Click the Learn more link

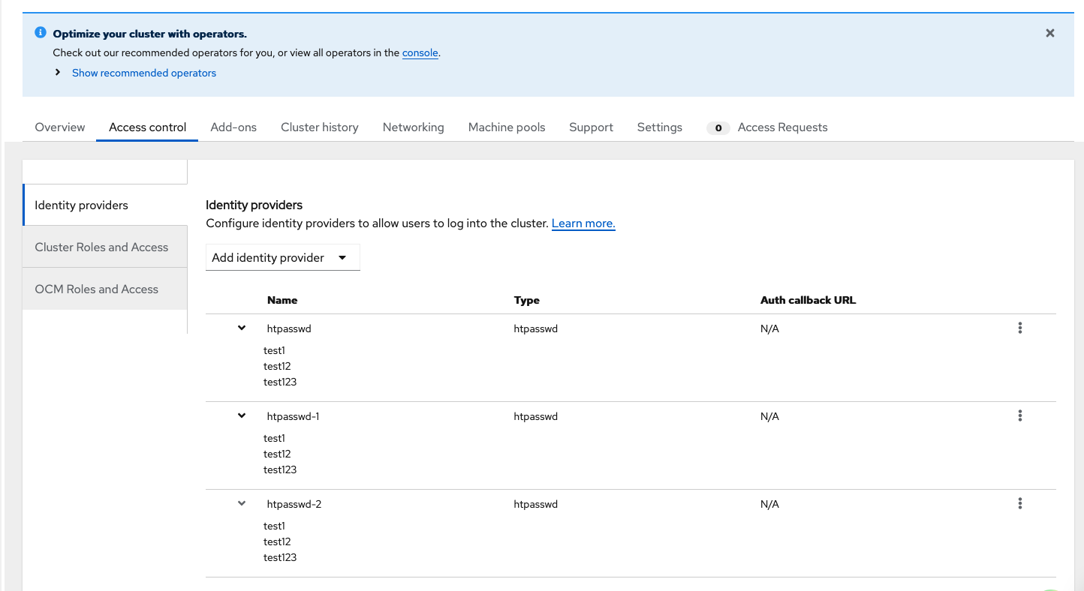tap(583, 223)
